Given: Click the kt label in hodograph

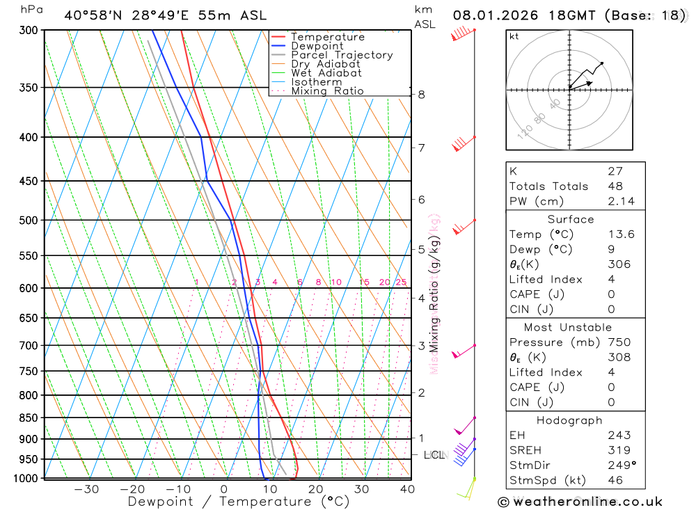Looking at the screenshot, I should tap(514, 36).
